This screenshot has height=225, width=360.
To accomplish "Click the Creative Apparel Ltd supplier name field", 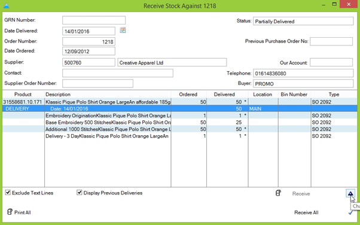I will coord(172,62).
